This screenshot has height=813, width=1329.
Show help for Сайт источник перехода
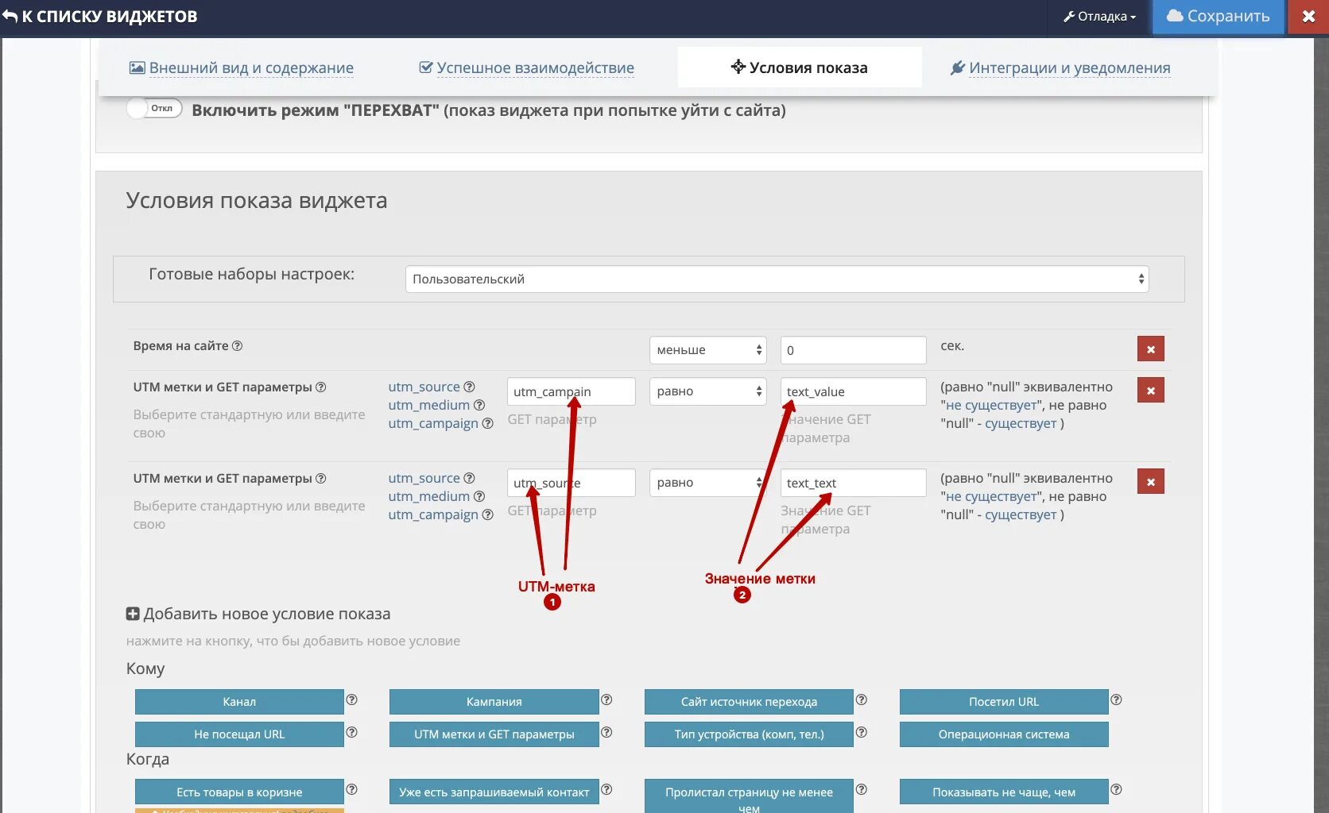click(861, 699)
